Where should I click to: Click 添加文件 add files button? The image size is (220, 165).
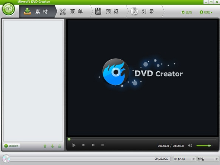coord(12,146)
